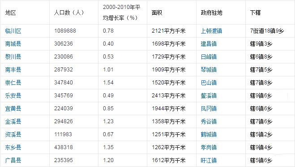Screen dimensions: 295x167
Task: Open the 乐安县 county link
Action: point(13,96)
